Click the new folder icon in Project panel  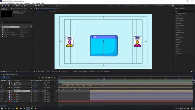[x=4, y=72]
